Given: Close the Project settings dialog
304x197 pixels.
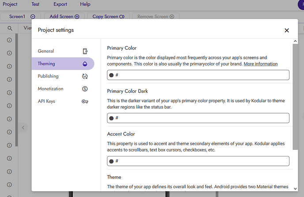Looking at the screenshot, I should pyautogui.click(x=287, y=30).
